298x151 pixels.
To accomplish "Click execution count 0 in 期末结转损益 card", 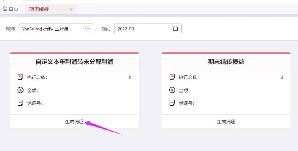I will [x=282, y=77].
